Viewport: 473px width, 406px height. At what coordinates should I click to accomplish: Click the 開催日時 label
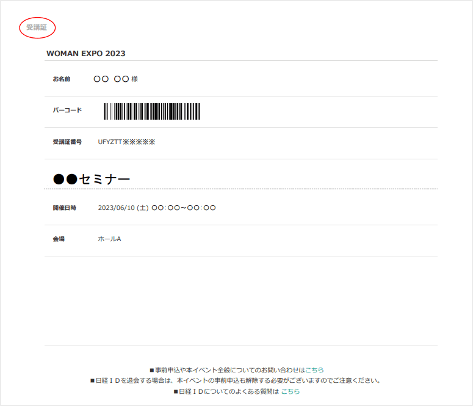pyautogui.click(x=64, y=208)
